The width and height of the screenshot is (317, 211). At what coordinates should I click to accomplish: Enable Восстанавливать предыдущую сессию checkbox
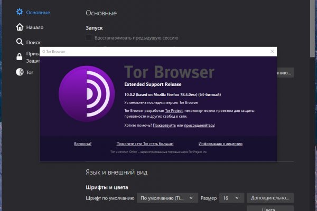[89, 38]
